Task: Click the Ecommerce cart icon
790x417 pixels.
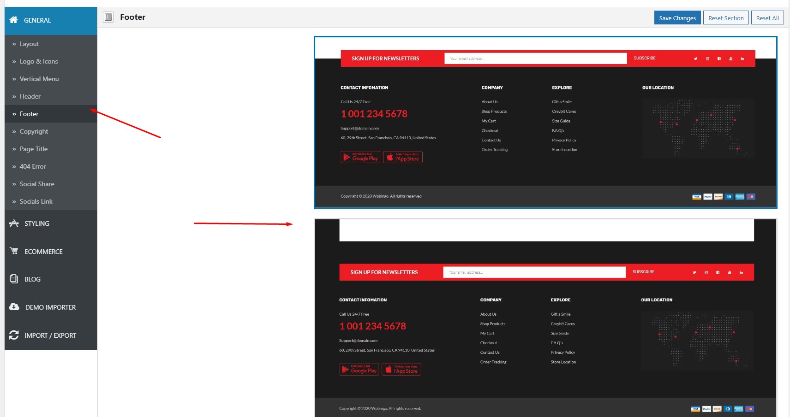Action: click(x=14, y=251)
